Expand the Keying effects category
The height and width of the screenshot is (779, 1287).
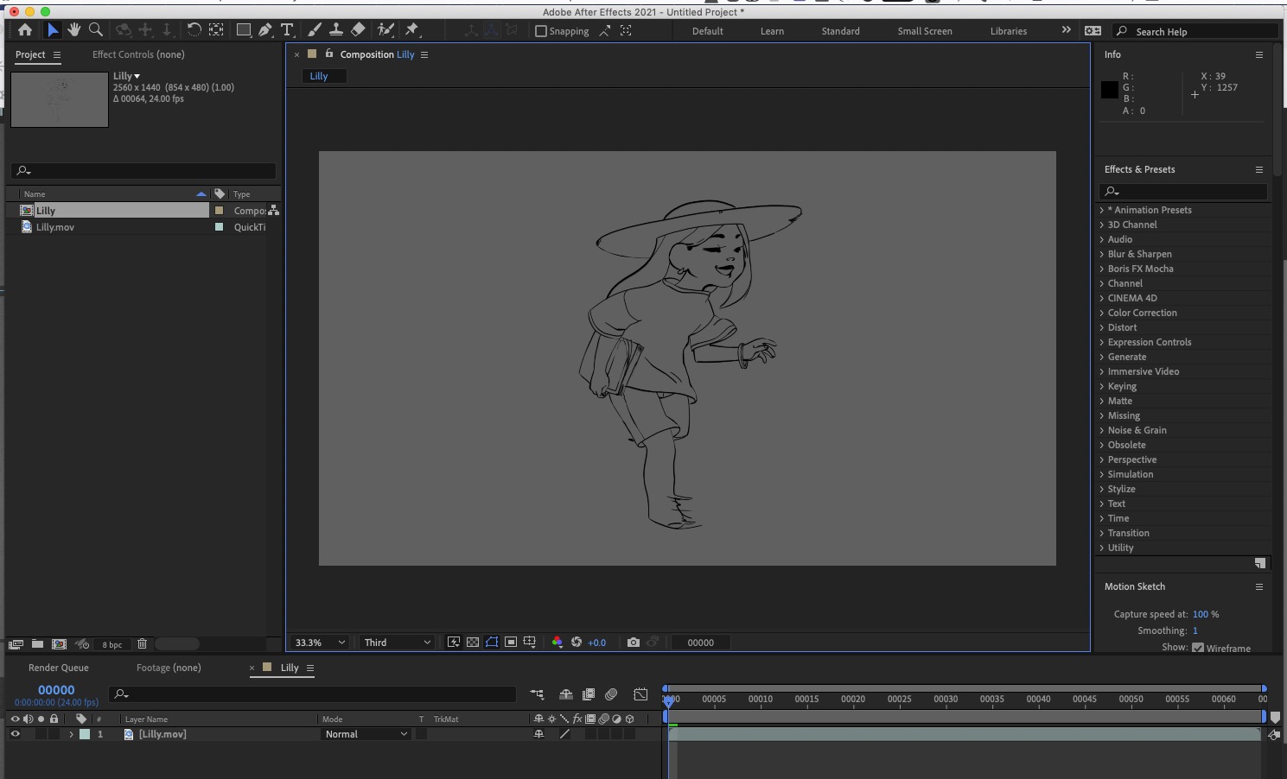coord(1101,386)
